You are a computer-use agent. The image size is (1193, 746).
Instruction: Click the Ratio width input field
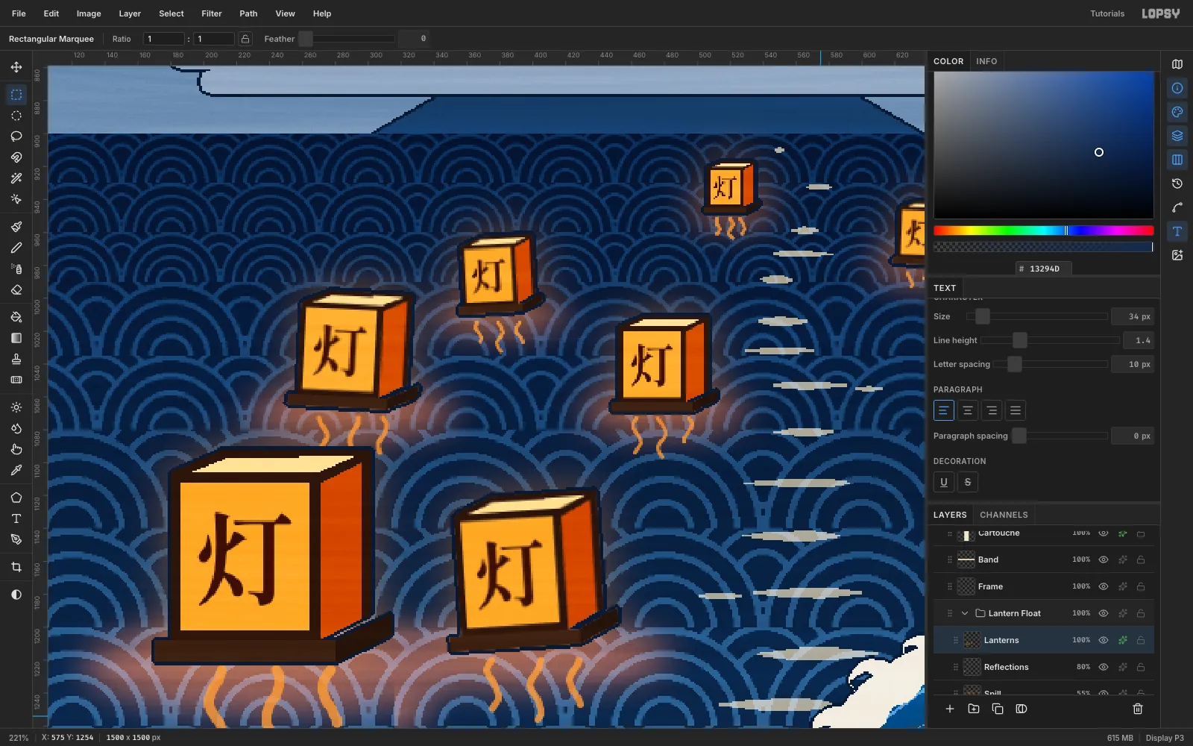[x=163, y=39]
